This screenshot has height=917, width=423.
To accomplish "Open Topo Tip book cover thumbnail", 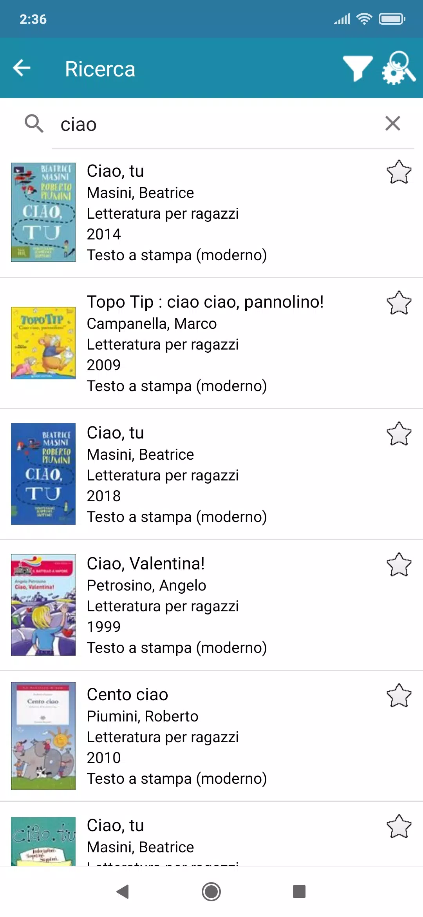I will coord(43,343).
